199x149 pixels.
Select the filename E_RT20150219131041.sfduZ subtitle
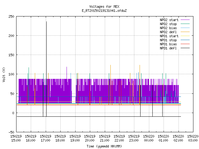(104, 11)
